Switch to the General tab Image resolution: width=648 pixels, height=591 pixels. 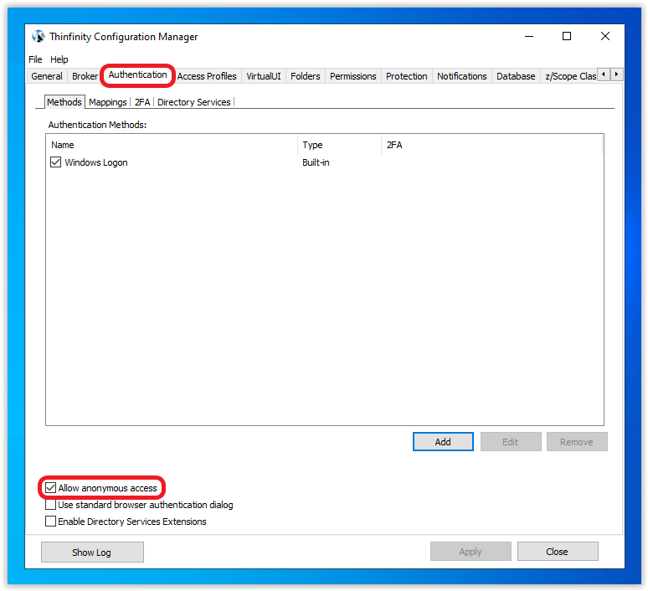[47, 76]
